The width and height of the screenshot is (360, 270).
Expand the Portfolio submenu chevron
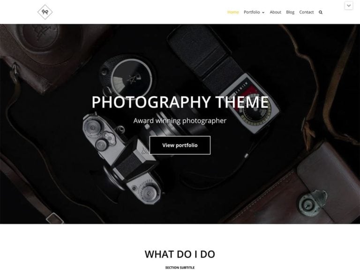coord(263,13)
